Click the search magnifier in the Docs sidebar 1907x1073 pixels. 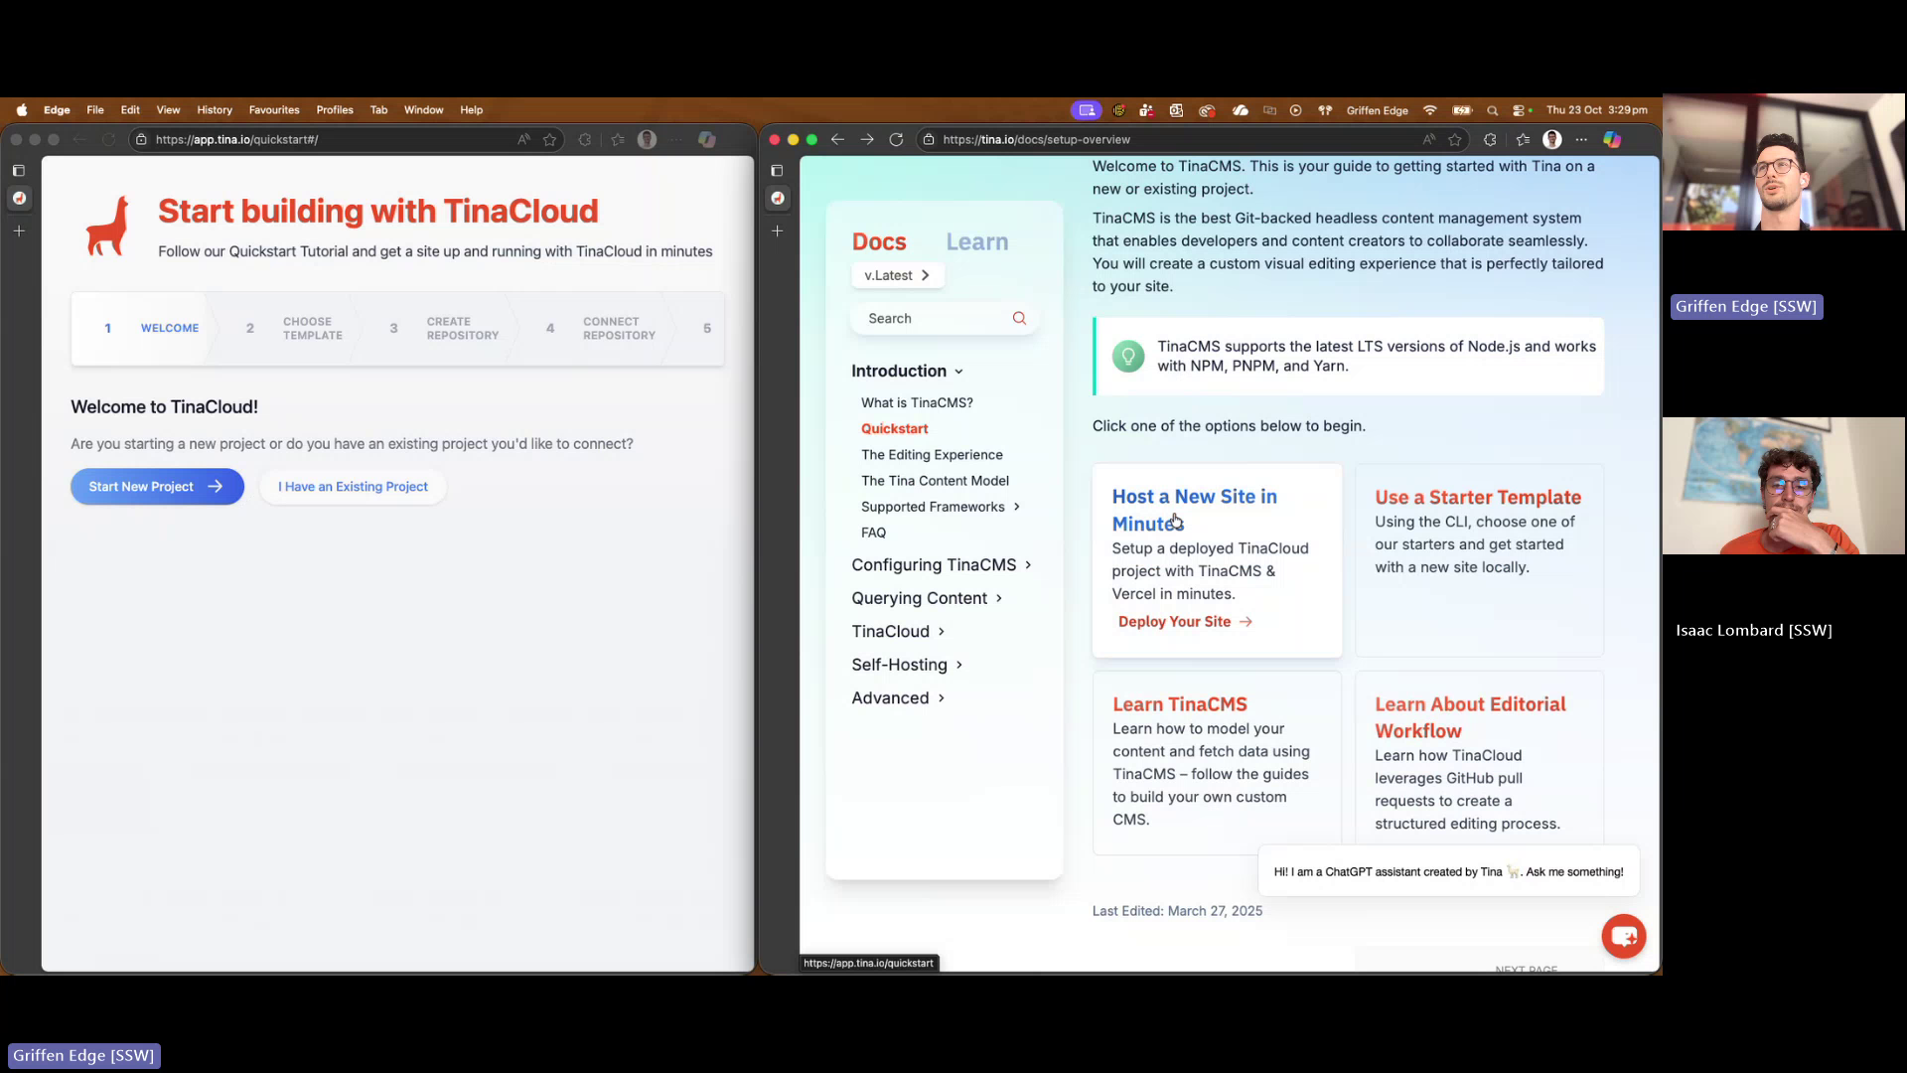1019,318
